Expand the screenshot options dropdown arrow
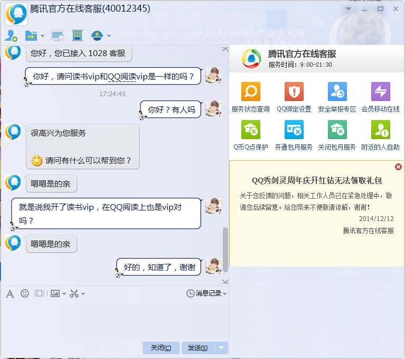 83,294
